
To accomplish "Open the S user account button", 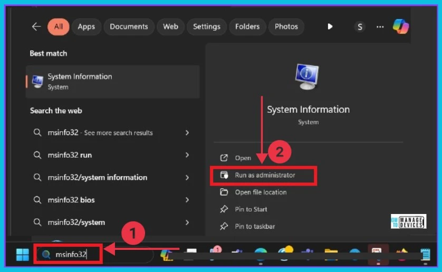I will [360, 27].
